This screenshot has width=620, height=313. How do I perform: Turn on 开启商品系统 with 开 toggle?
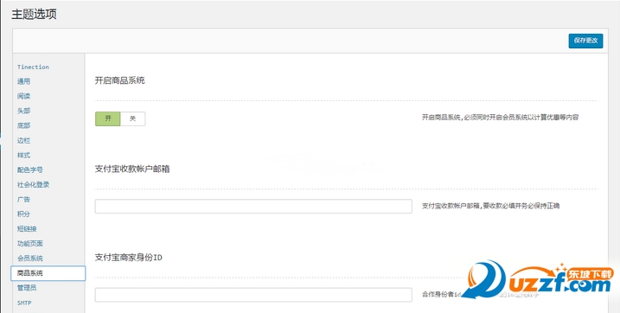pyautogui.click(x=107, y=118)
